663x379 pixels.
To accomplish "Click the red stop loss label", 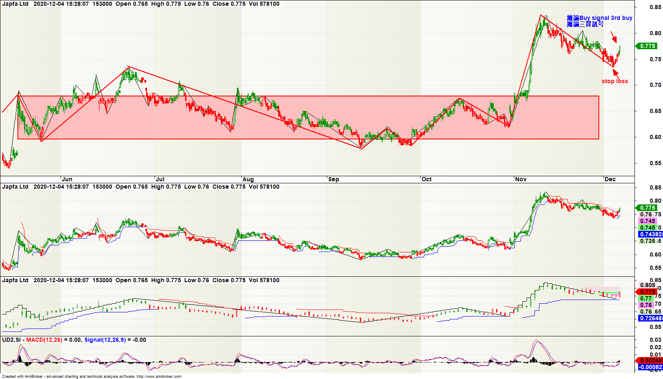I will [615, 81].
